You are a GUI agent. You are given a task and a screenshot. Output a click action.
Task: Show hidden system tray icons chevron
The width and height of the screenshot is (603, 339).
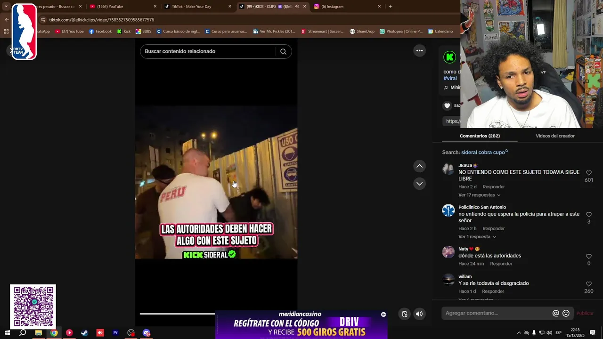coord(519,333)
